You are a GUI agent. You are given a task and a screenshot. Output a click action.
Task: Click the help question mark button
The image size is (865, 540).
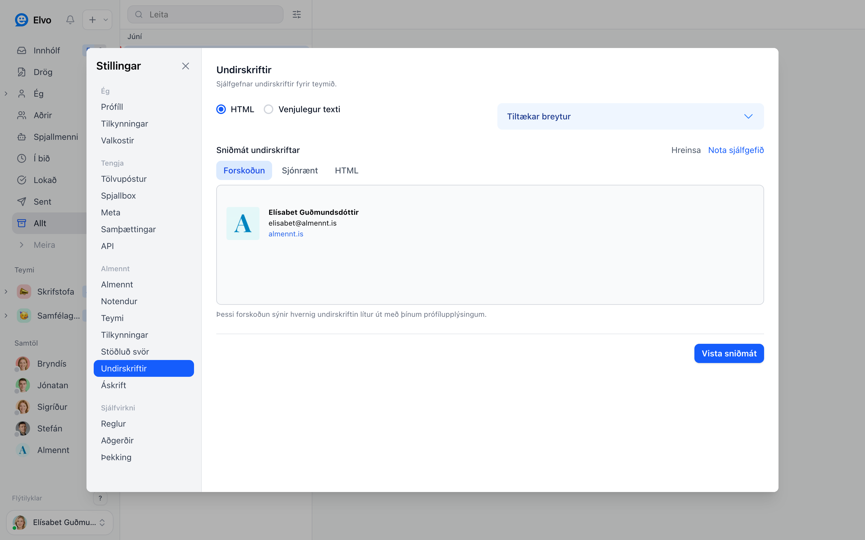(x=100, y=498)
